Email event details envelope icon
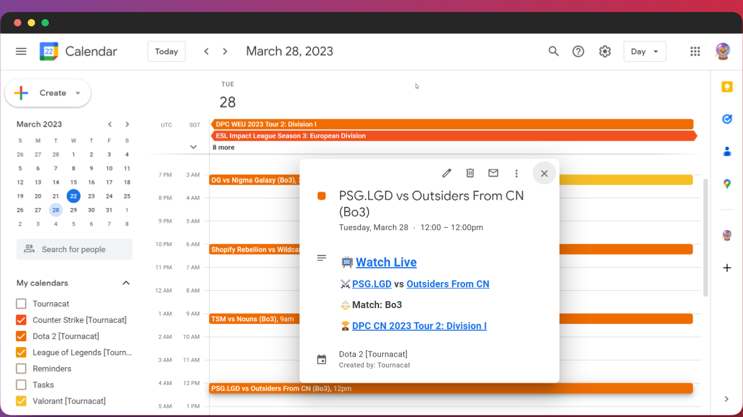This screenshot has height=417, width=743. [493, 173]
